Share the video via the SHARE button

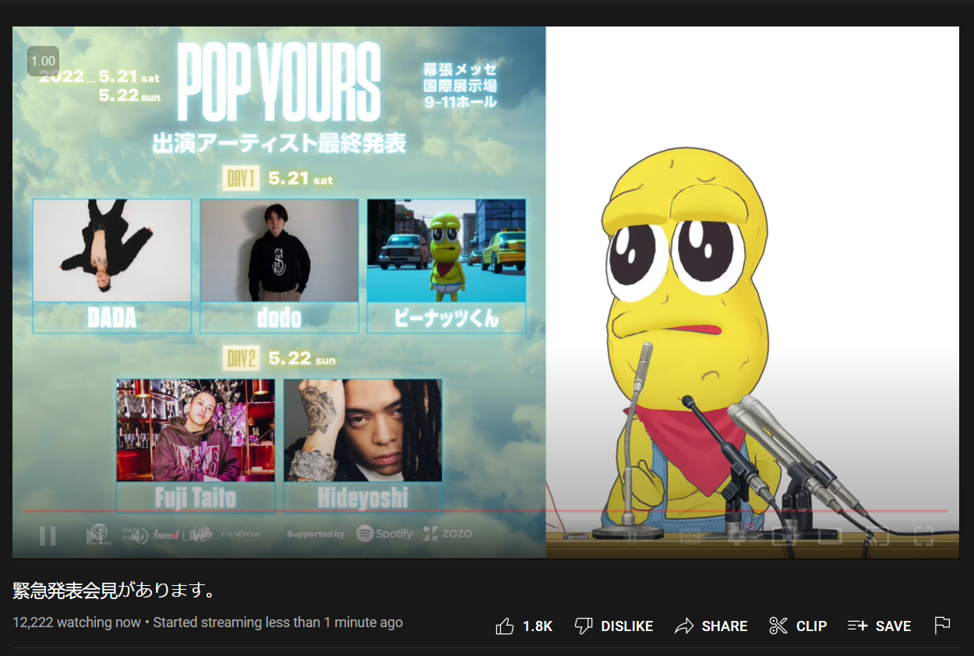(711, 626)
